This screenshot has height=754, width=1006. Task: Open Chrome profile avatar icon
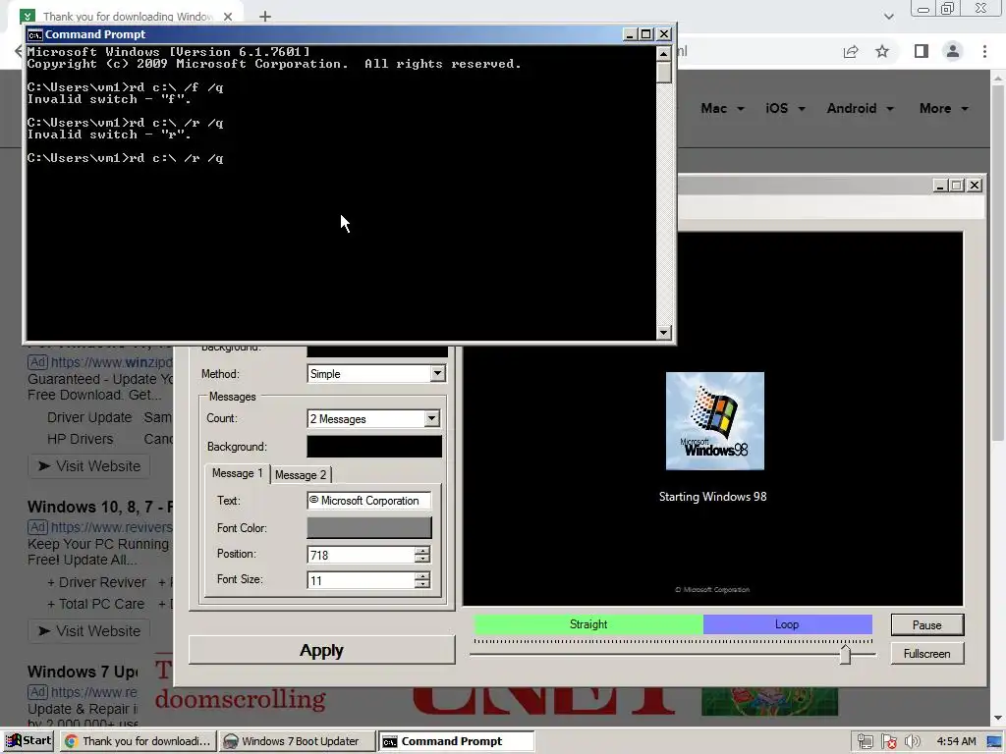pyautogui.click(x=953, y=51)
